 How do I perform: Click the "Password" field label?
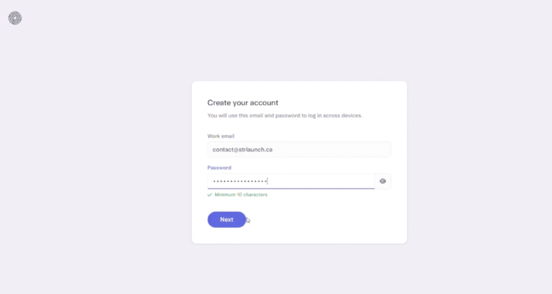pos(219,168)
